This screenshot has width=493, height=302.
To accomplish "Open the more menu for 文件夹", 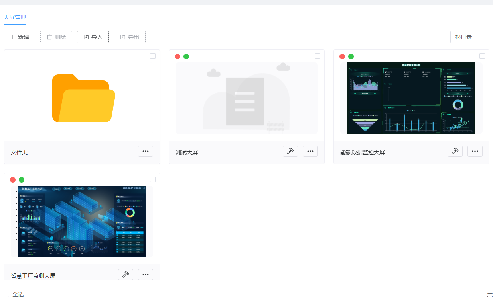I will click(x=146, y=151).
